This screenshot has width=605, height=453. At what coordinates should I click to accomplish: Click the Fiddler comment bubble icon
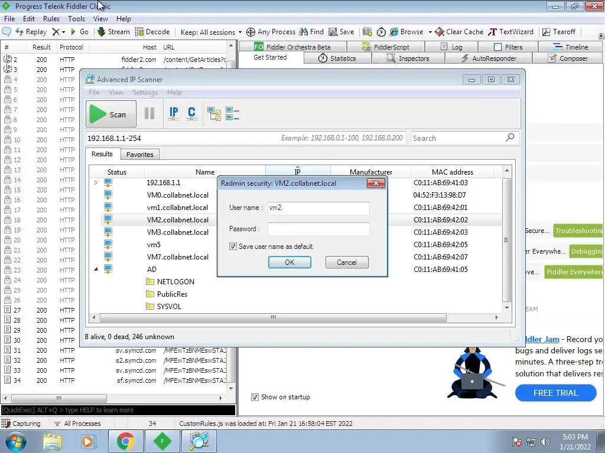(6, 32)
